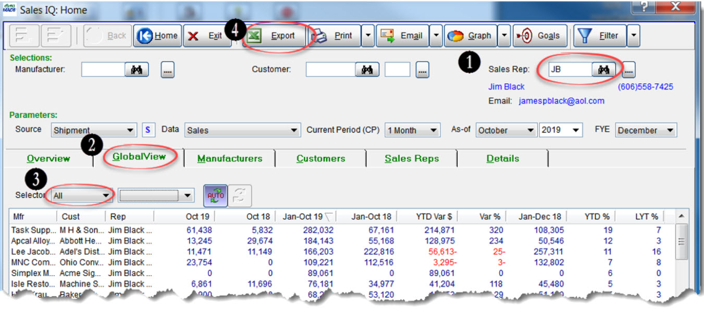Click the Sales Rep field containing JB

coord(570,69)
